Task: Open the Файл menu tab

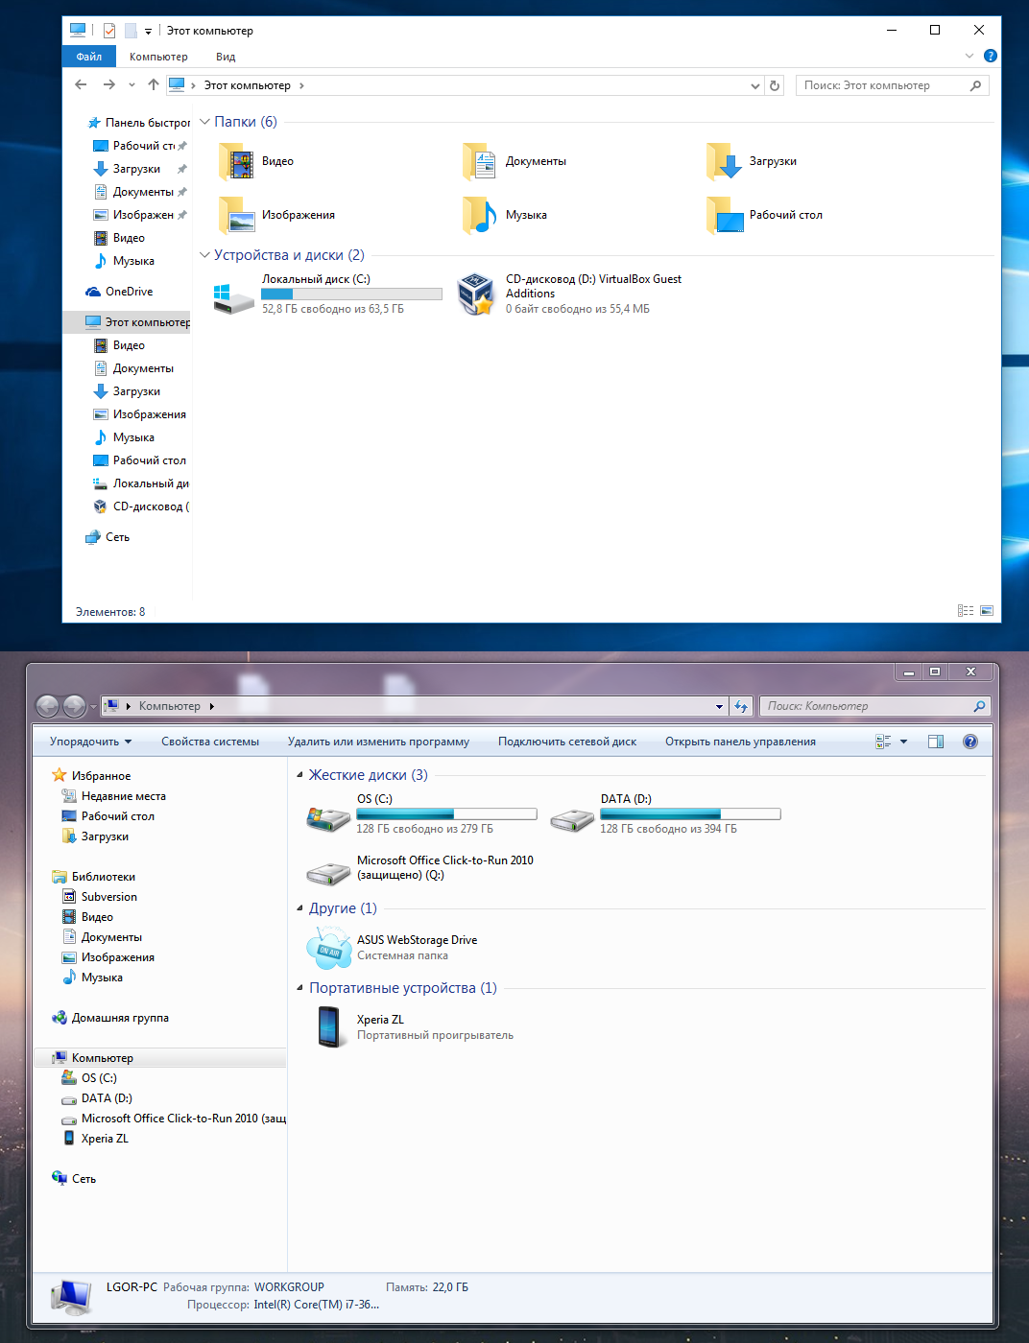Action: tap(89, 57)
